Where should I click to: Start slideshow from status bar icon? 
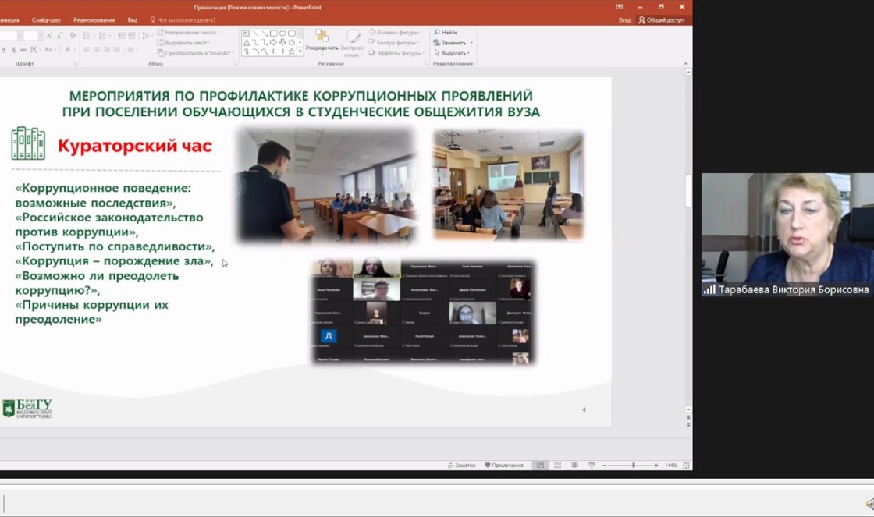click(591, 466)
